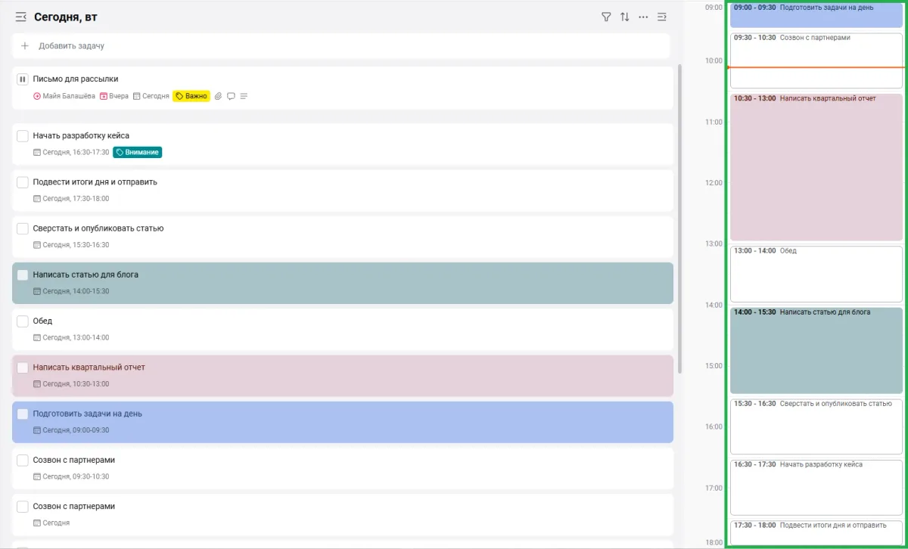Click the sort arrows icon
908x549 pixels.
click(625, 17)
